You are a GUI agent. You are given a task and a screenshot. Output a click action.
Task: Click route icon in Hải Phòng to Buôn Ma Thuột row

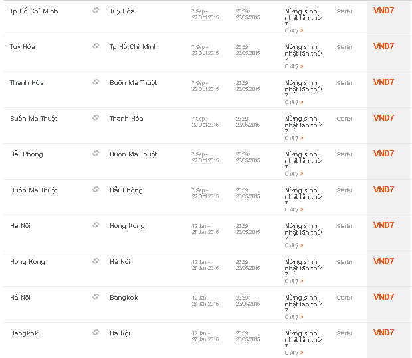tap(96, 154)
